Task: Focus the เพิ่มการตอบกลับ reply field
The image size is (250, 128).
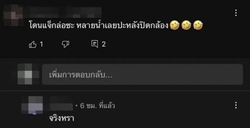Action: click(x=142, y=74)
